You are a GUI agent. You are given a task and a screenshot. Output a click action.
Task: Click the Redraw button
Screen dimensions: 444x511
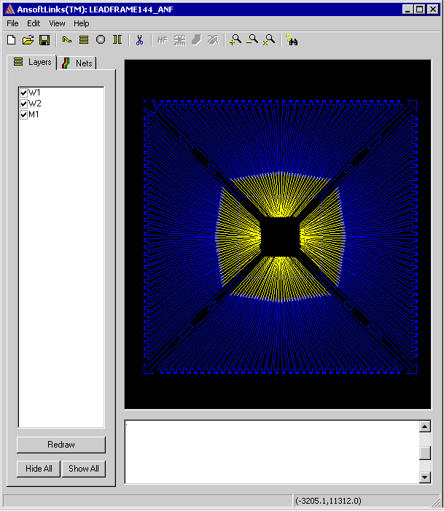point(61,445)
